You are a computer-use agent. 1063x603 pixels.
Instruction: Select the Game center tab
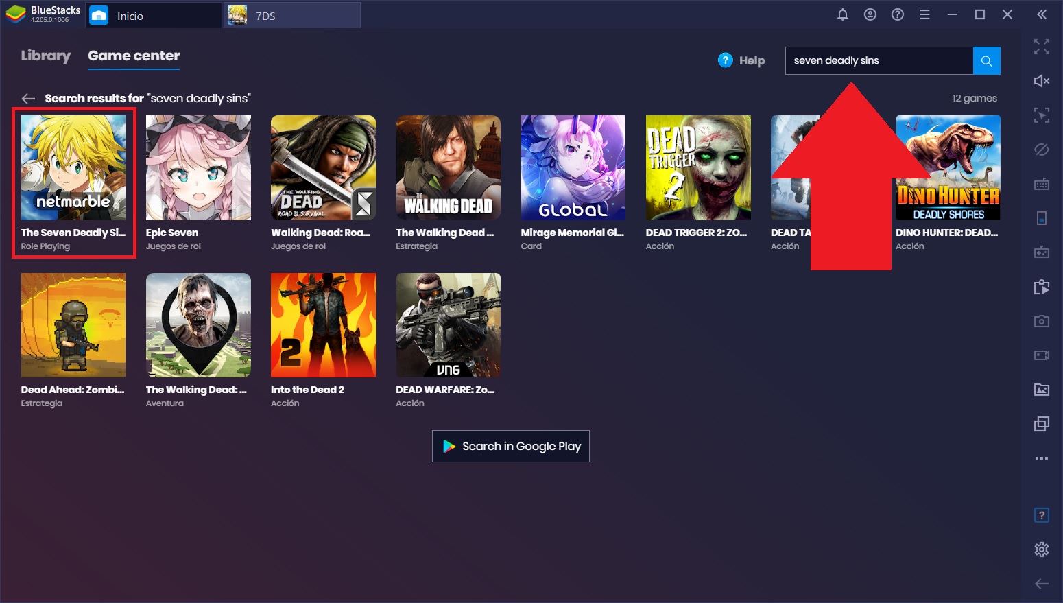point(134,56)
